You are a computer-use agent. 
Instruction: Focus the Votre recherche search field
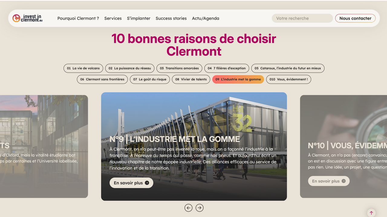302,18
